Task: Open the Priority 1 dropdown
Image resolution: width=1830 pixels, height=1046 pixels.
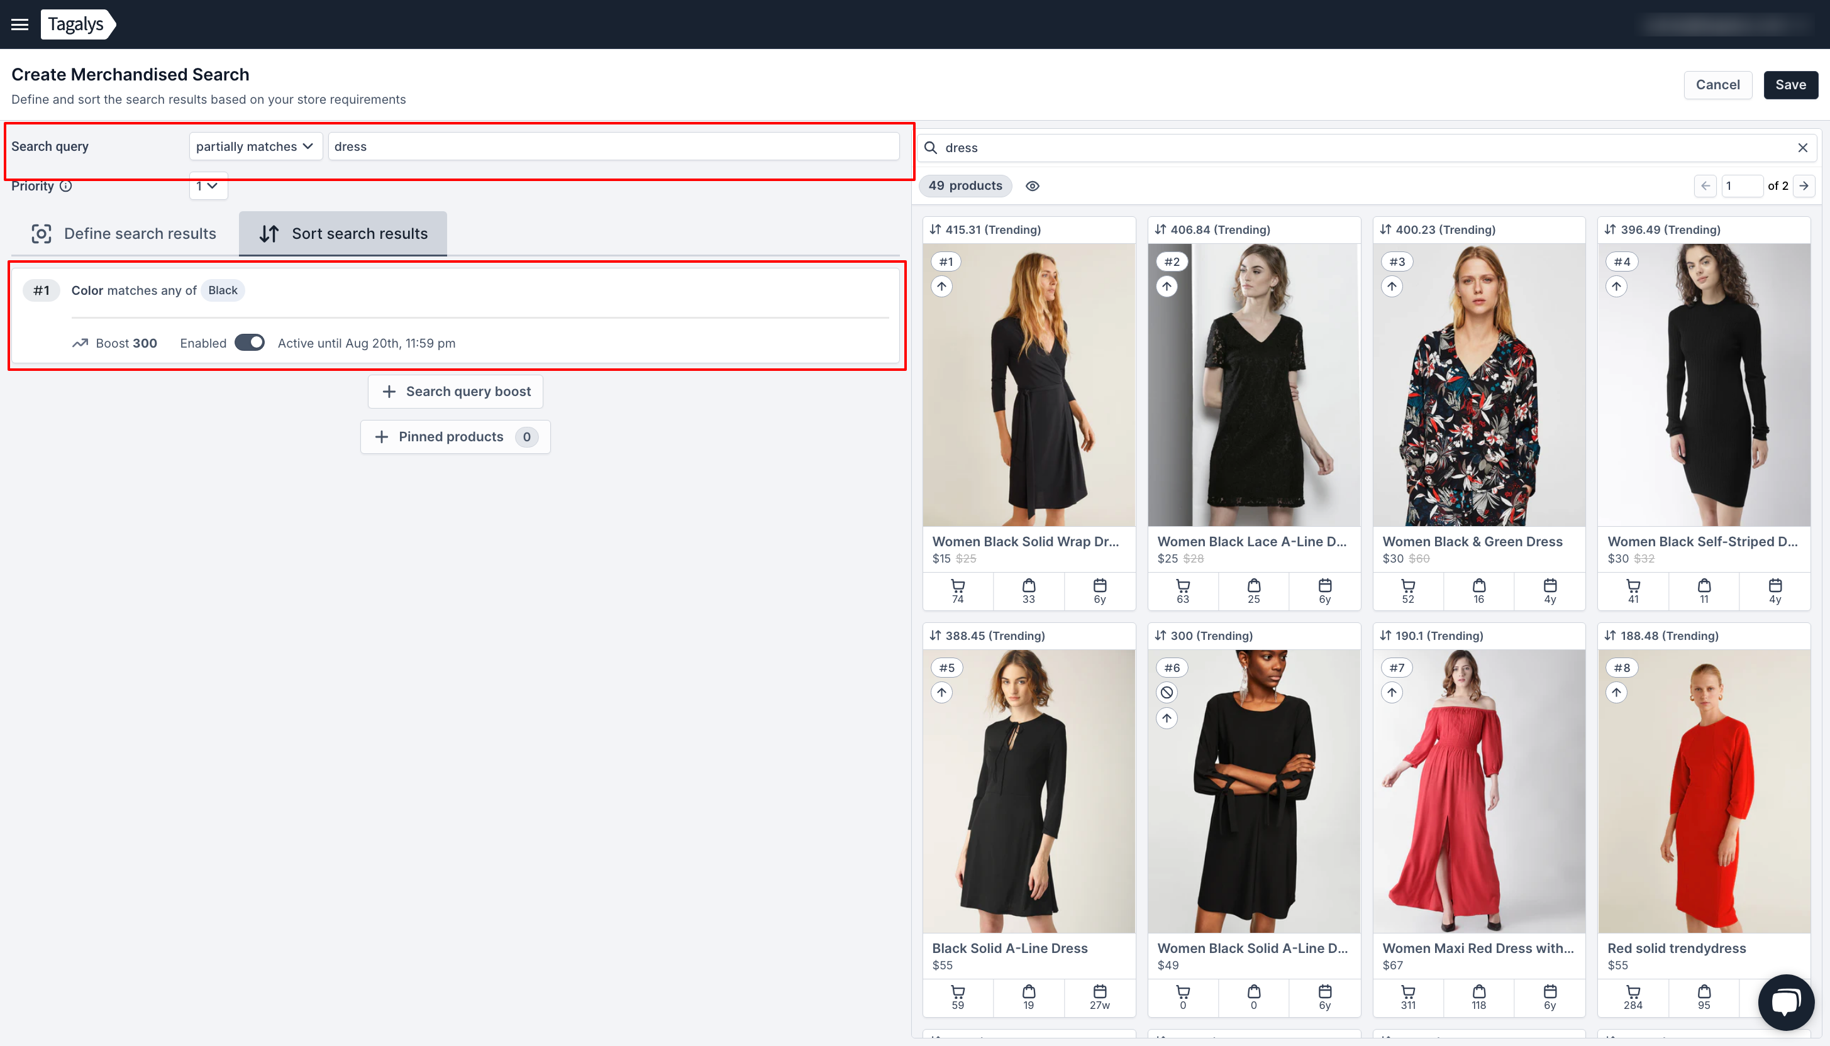Action: [208, 186]
